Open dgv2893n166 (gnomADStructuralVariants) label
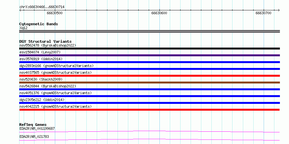The width and height of the screenshot is (289, 144). (57, 66)
